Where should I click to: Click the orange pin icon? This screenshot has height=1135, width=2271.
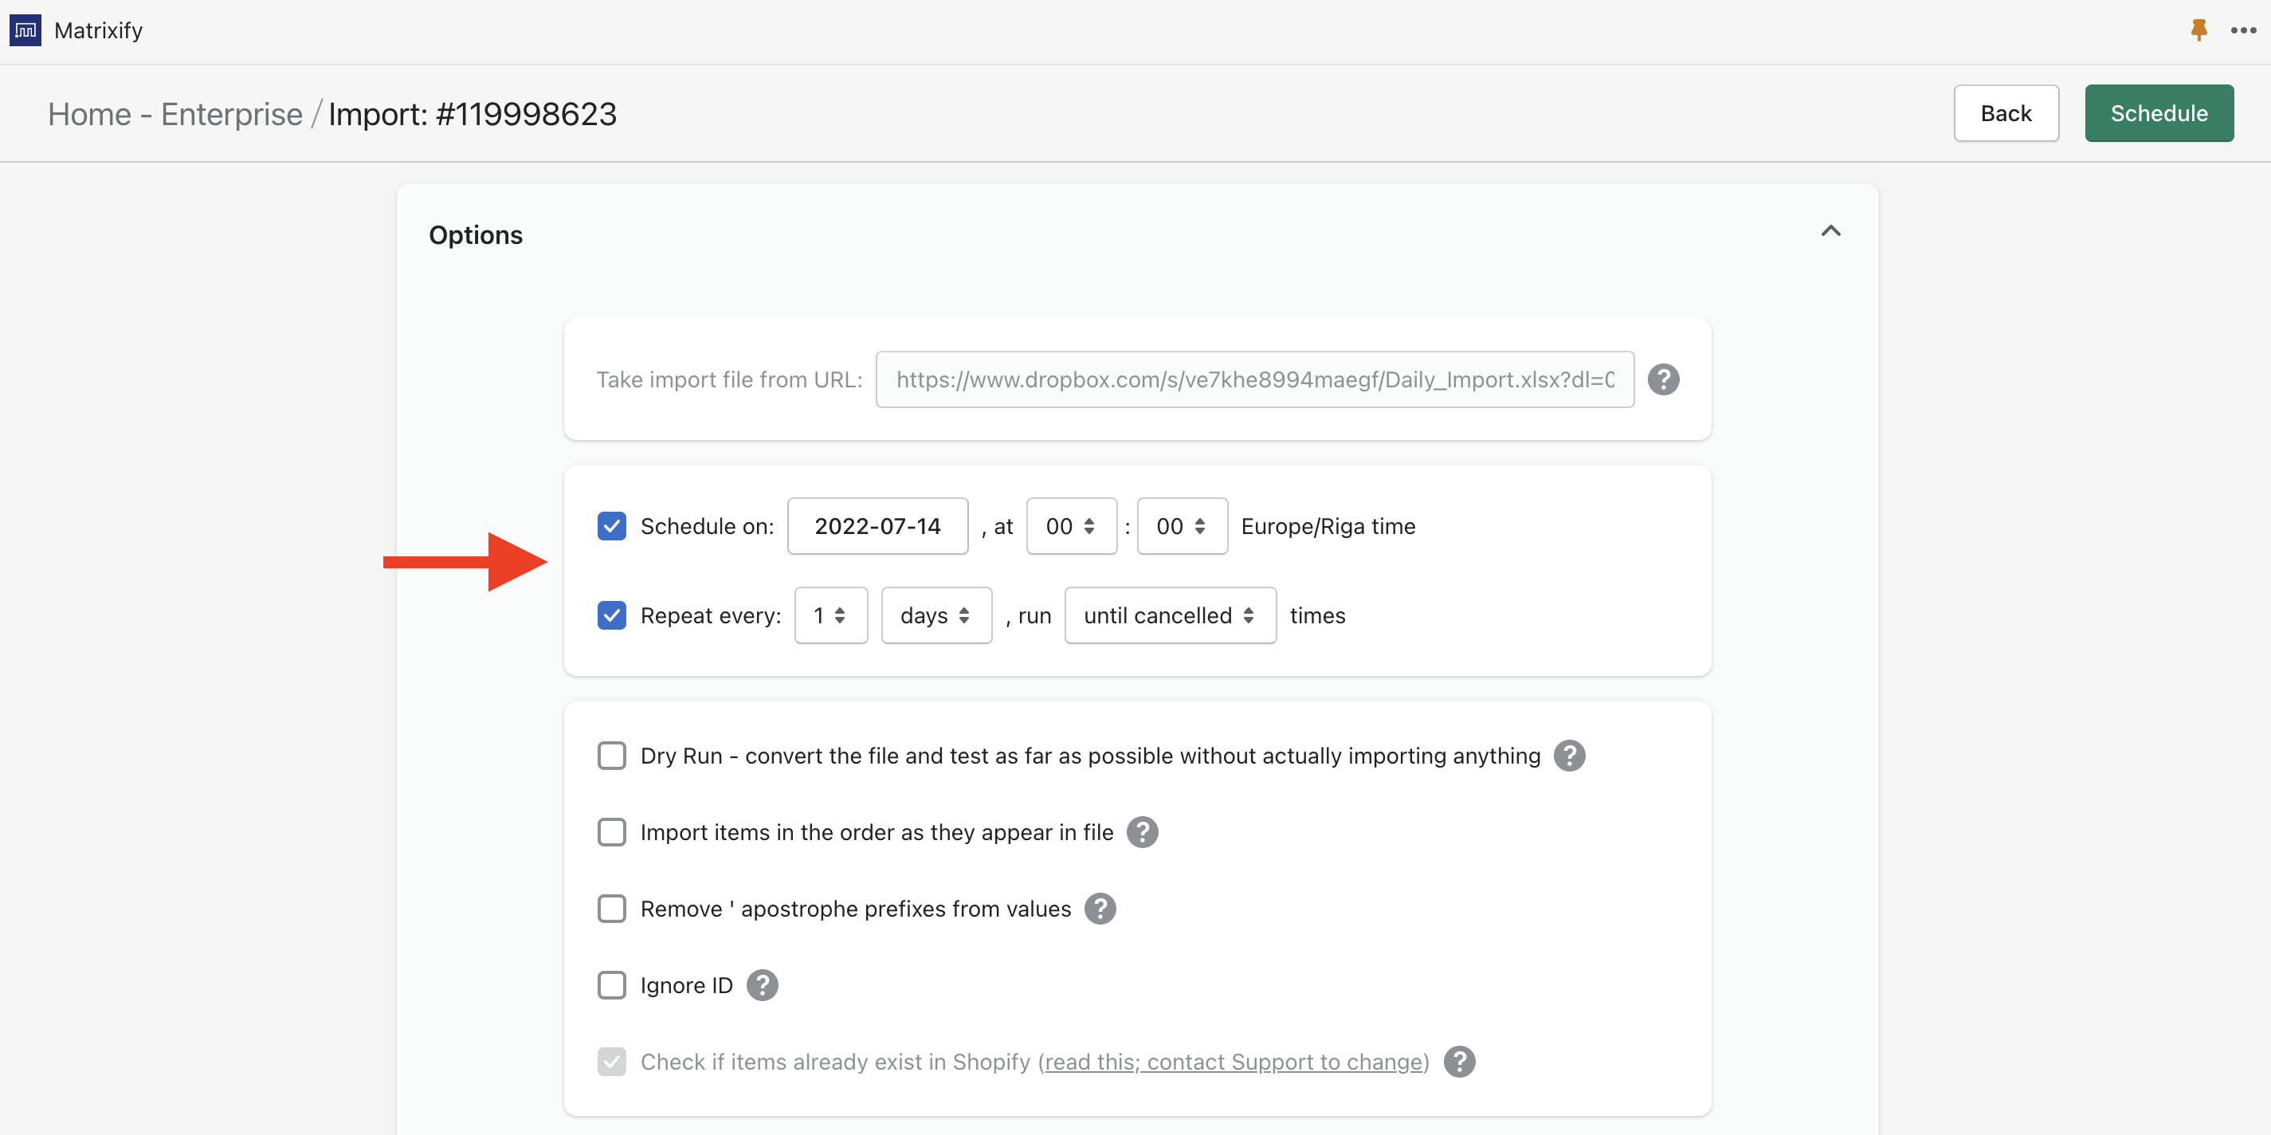coord(2198,30)
